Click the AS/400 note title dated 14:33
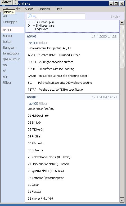Image resolution: width=126 pixels, height=206 pixels. (32, 36)
